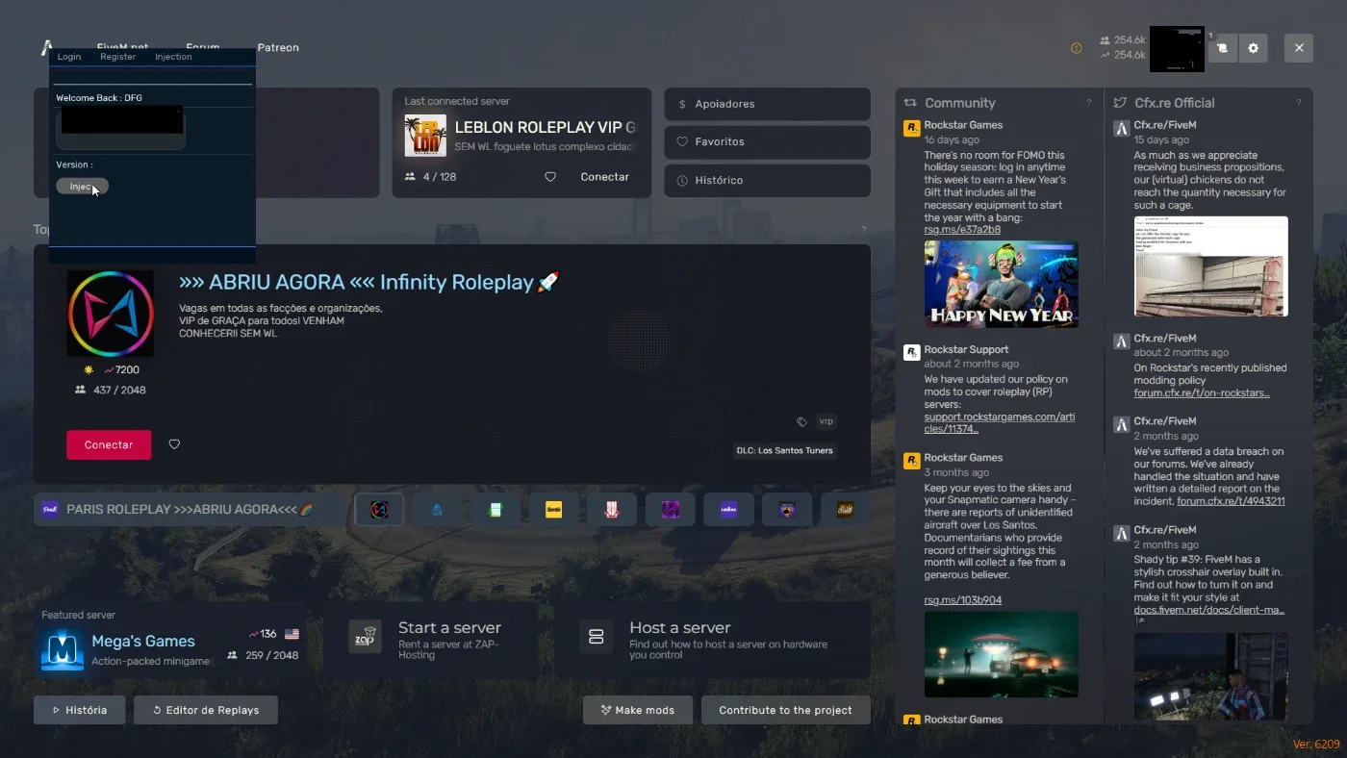
Task: Open the settings gear in the top bar
Action: tap(1253, 48)
